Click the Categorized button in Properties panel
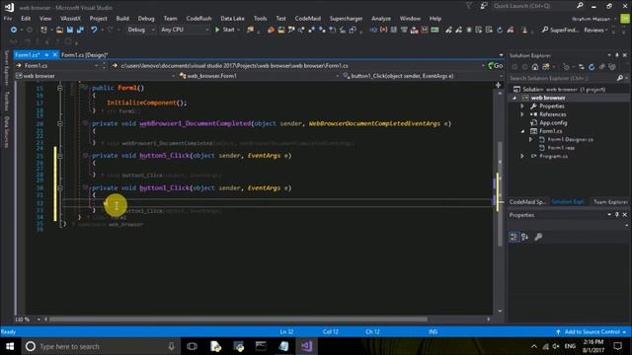Image resolution: width=632 pixels, height=355 pixels. (513, 237)
